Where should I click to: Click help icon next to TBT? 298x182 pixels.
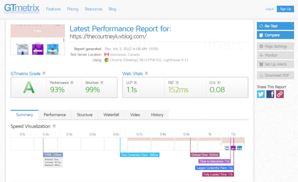[177, 83]
